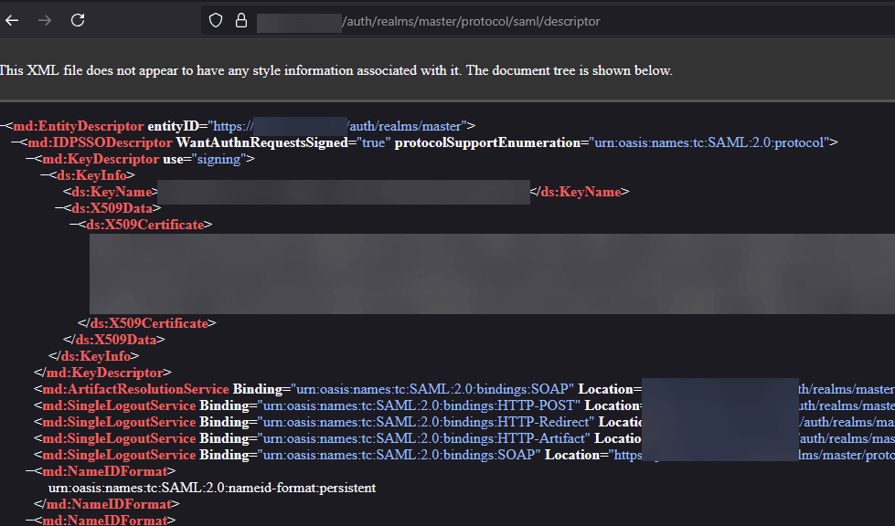Open tracking protection shield icon

coord(215,21)
